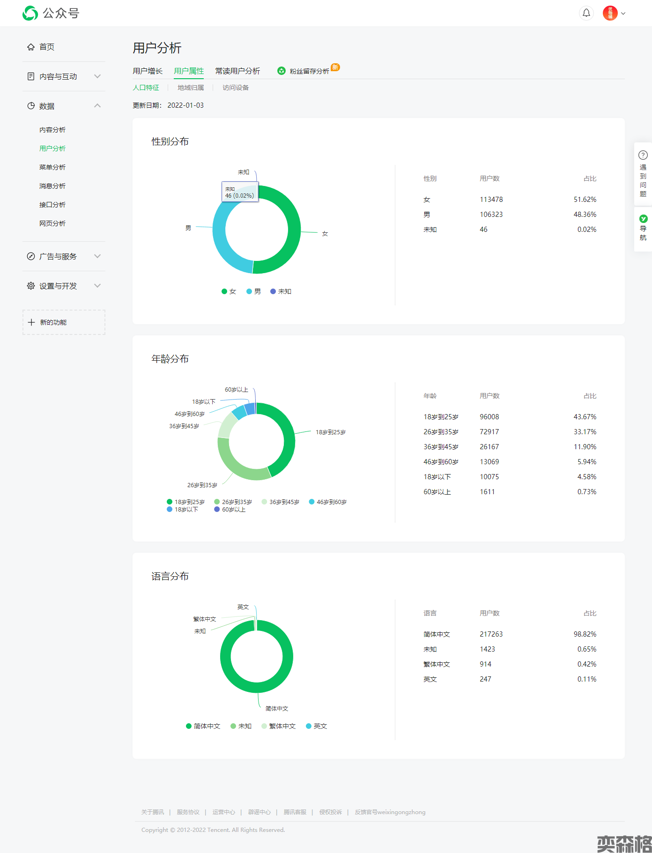Click the 服务协议 footer link
The height and width of the screenshot is (853, 652).
click(188, 812)
